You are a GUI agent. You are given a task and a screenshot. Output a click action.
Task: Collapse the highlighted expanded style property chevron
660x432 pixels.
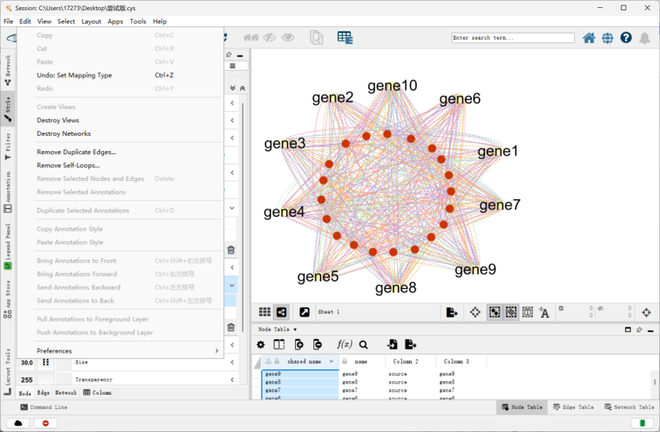pyautogui.click(x=232, y=285)
